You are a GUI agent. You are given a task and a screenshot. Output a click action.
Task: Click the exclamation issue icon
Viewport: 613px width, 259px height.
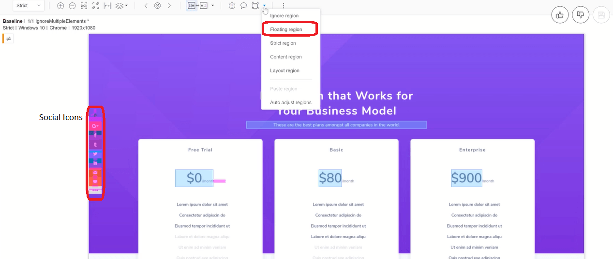coord(232,6)
